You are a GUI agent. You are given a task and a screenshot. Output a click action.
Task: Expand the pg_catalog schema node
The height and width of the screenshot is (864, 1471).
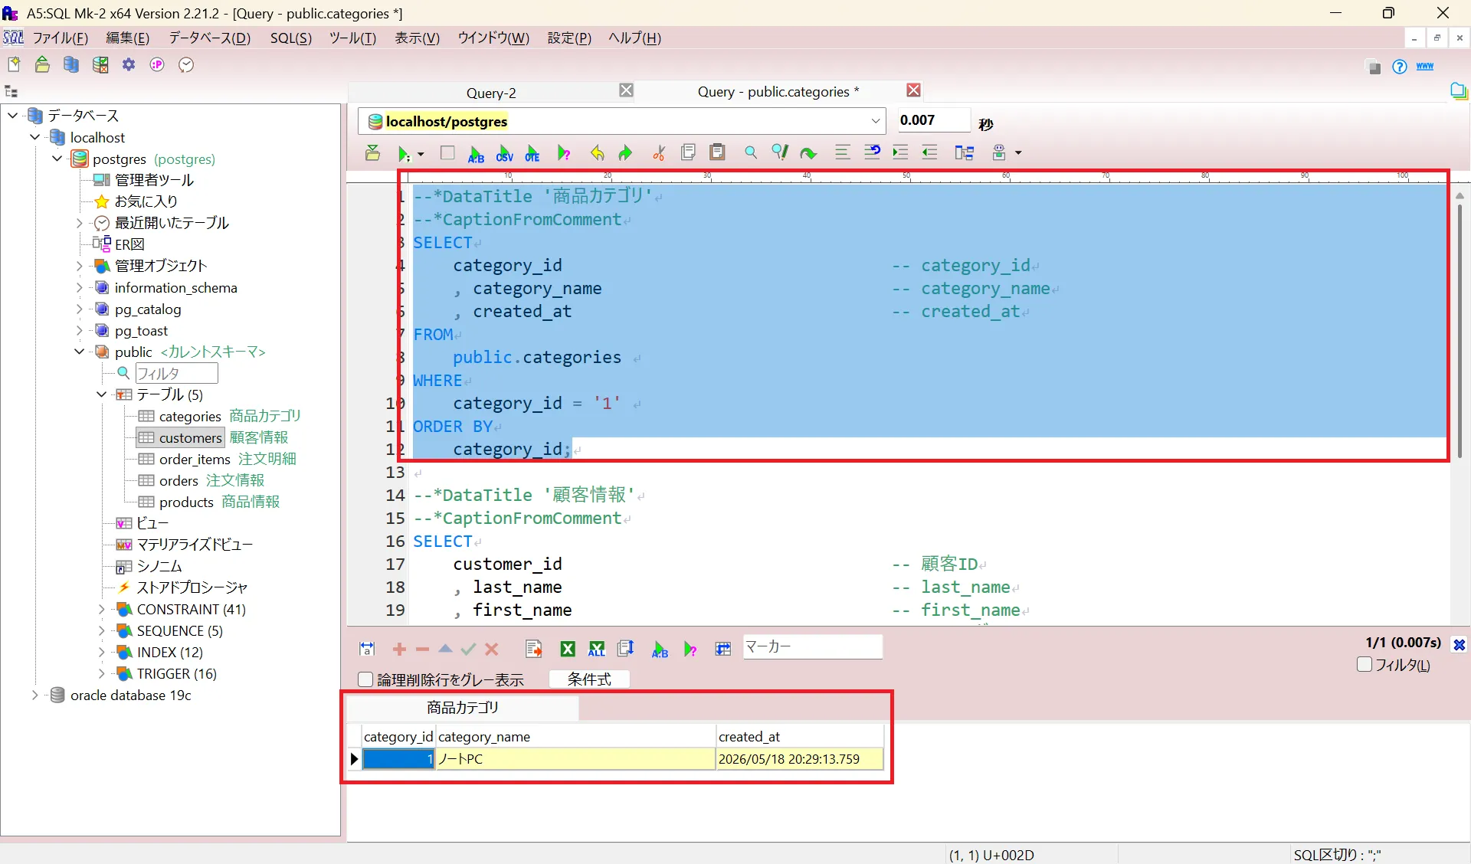point(79,309)
